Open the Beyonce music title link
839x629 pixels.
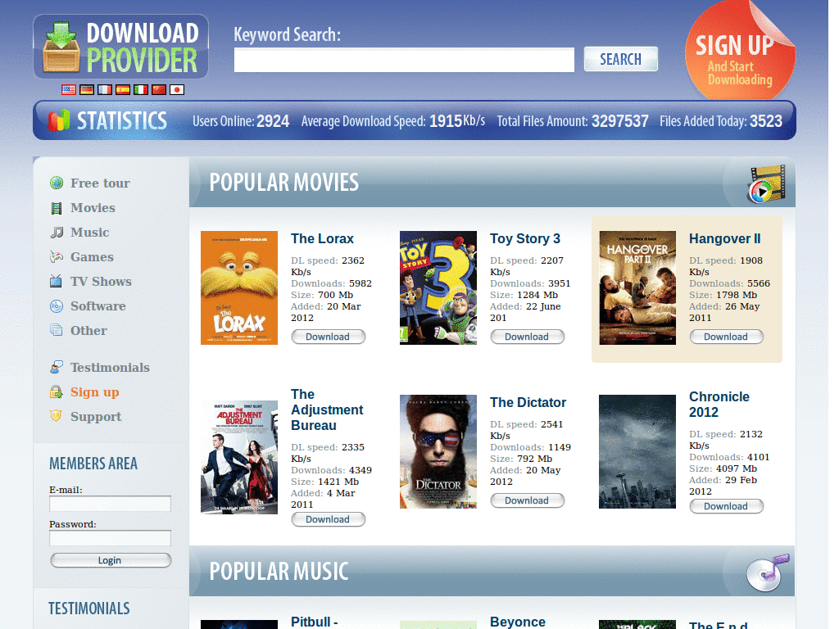pyautogui.click(x=518, y=622)
